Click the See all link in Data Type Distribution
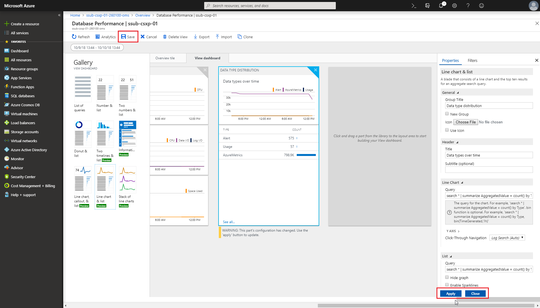540x308 pixels. click(229, 222)
